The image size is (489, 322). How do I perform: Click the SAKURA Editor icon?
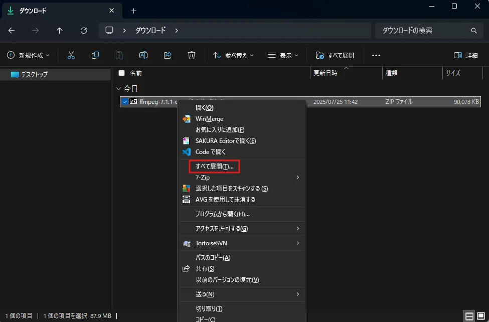186,141
